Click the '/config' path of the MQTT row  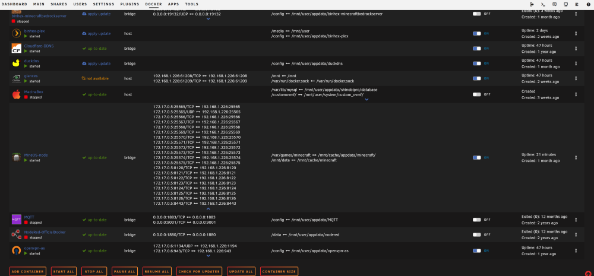click(277, 220)
